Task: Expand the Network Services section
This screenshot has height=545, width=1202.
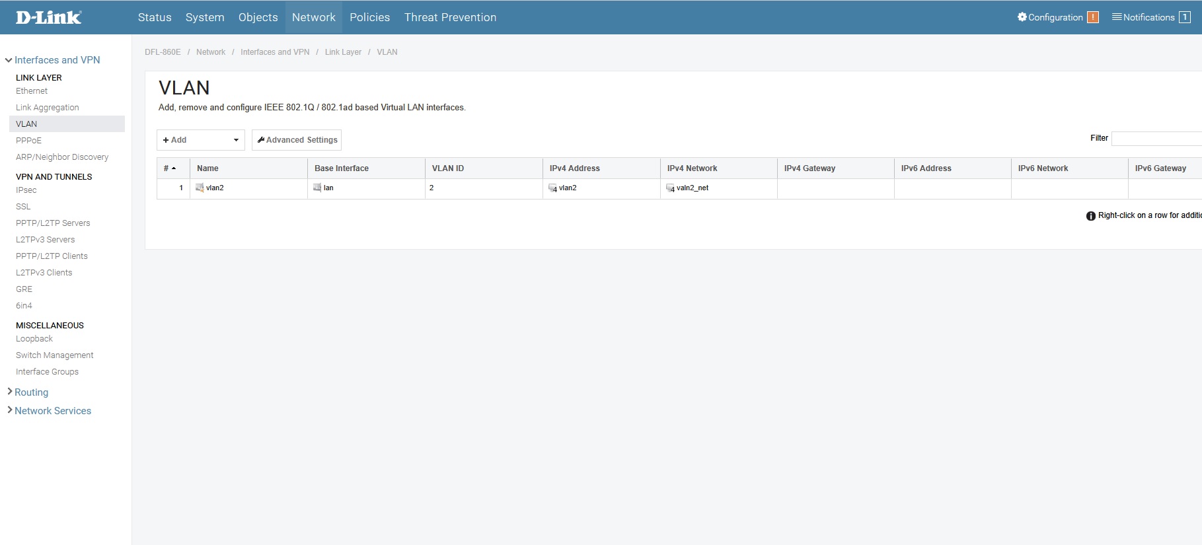Action: (x=10, y=410)
